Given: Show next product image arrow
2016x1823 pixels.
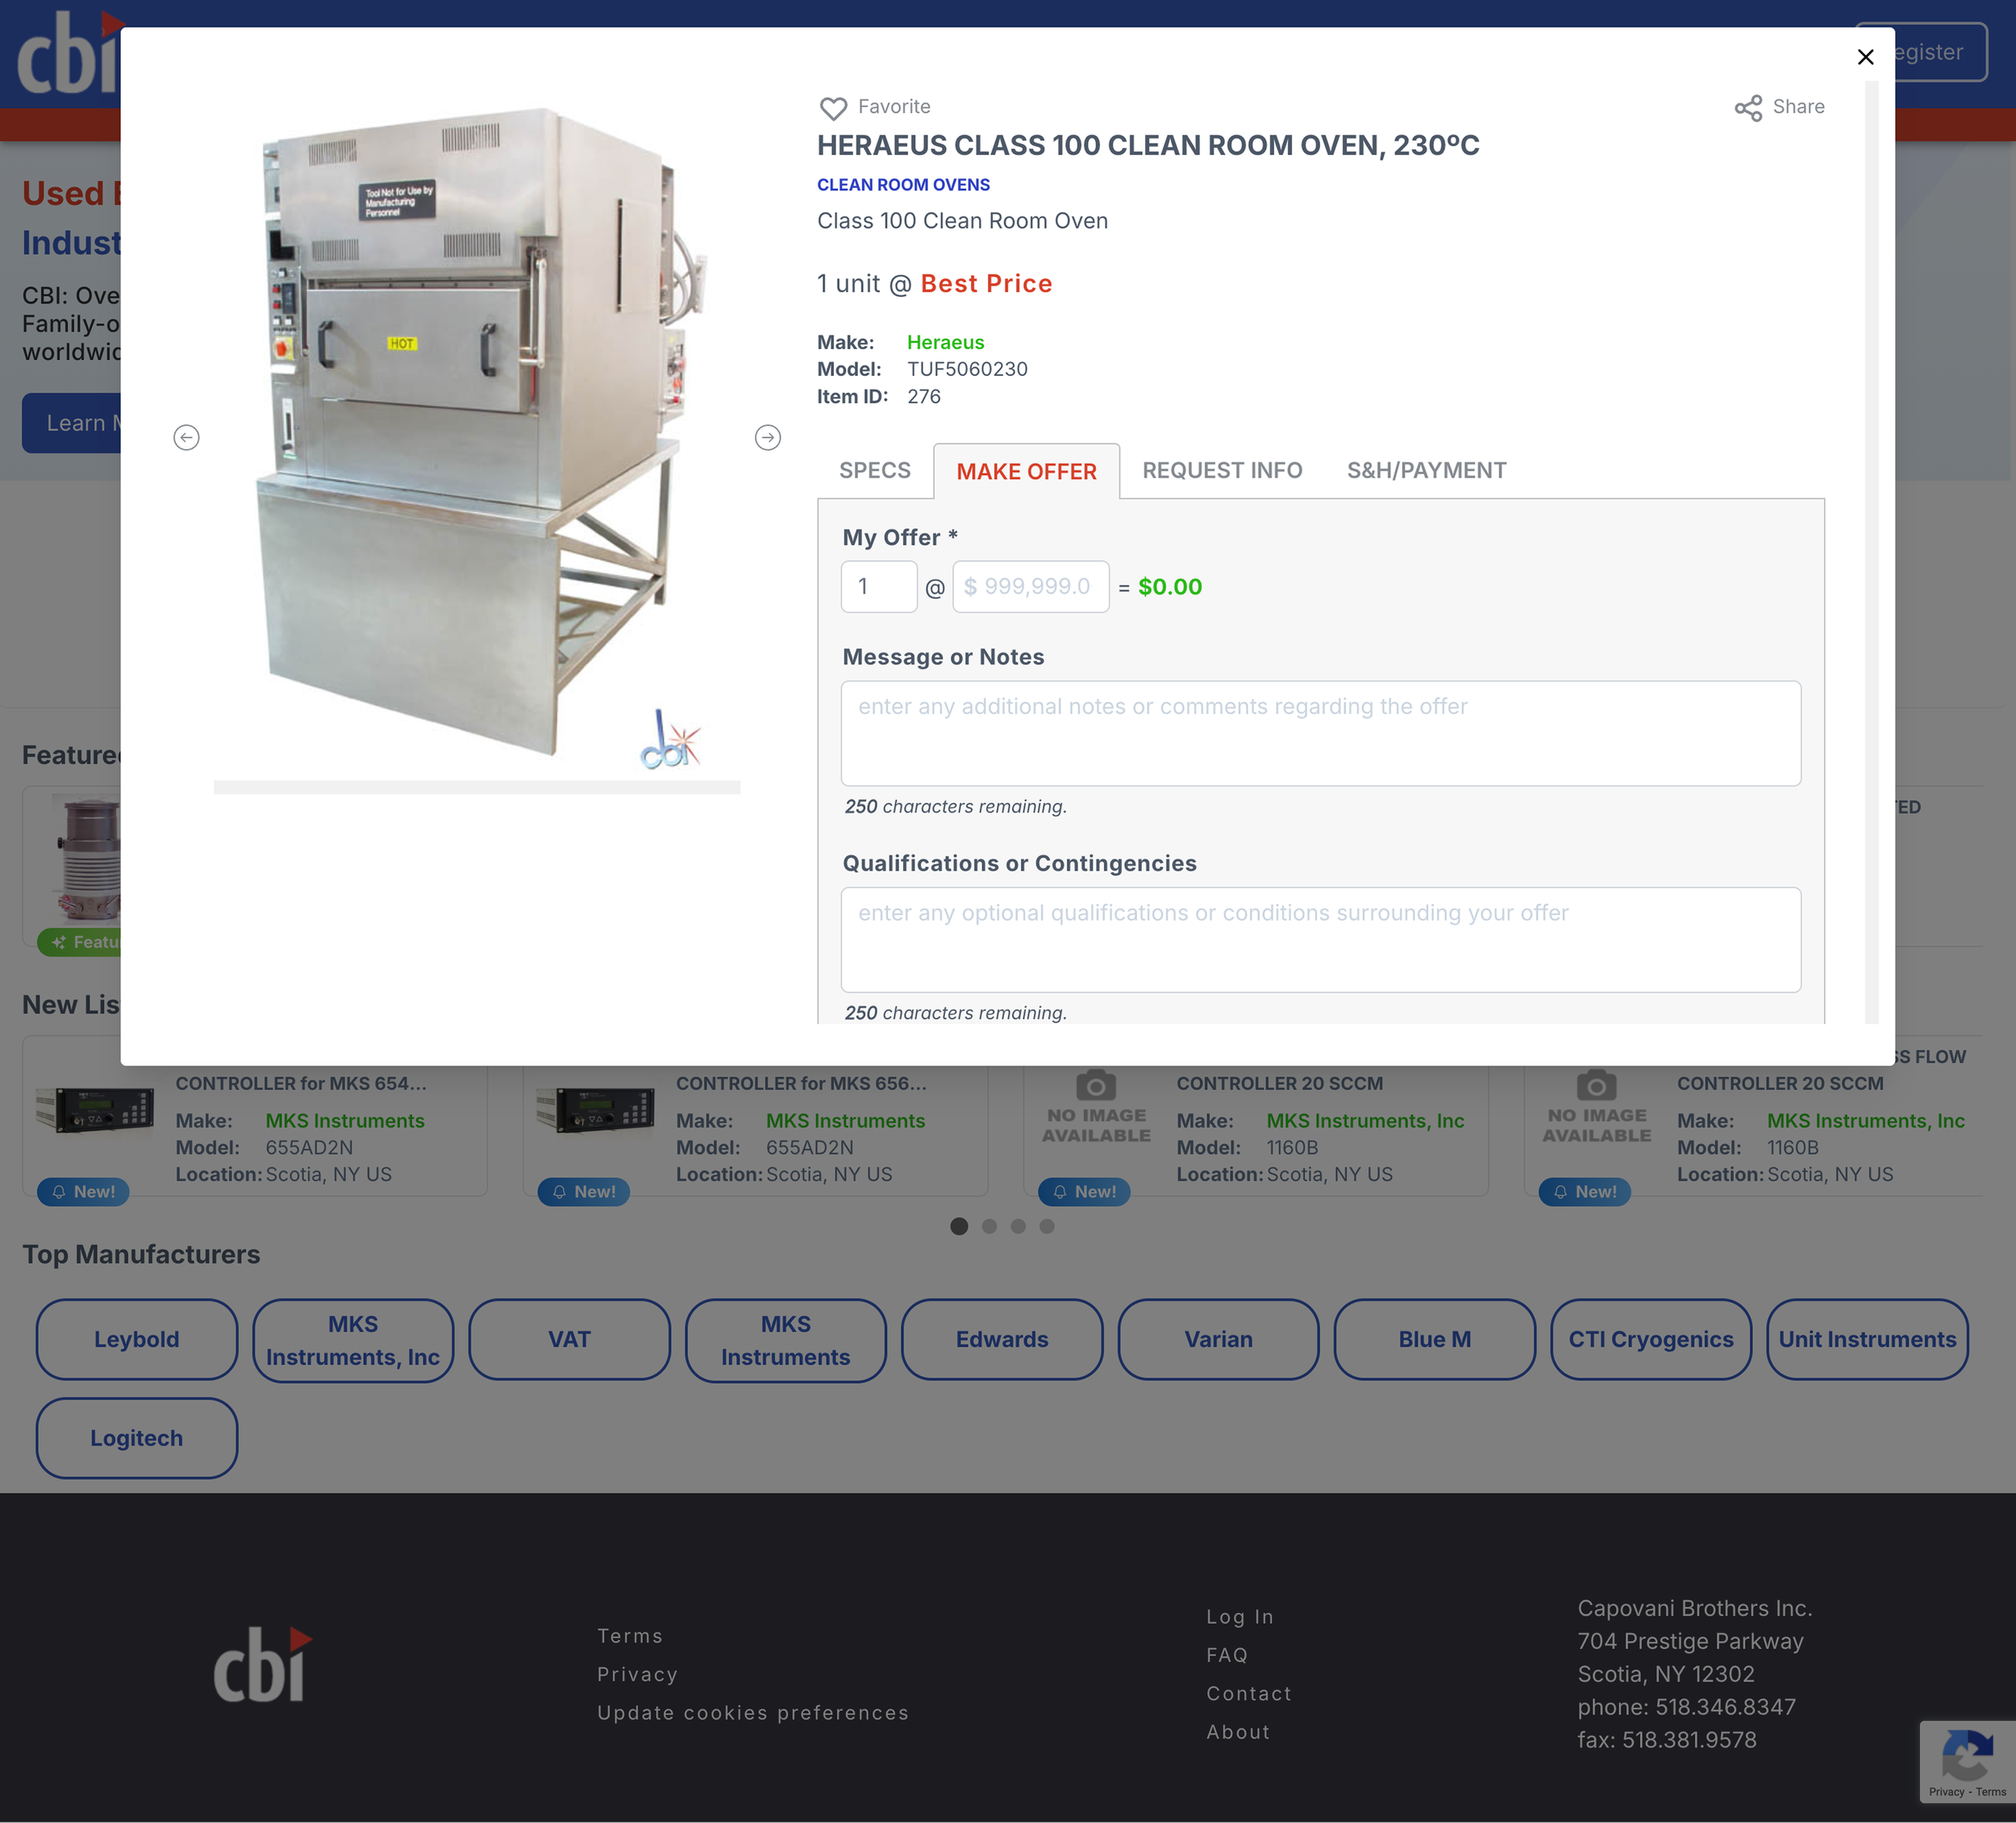Looking at the screenshot, I should pyautogui.click(x=767, y=437).
